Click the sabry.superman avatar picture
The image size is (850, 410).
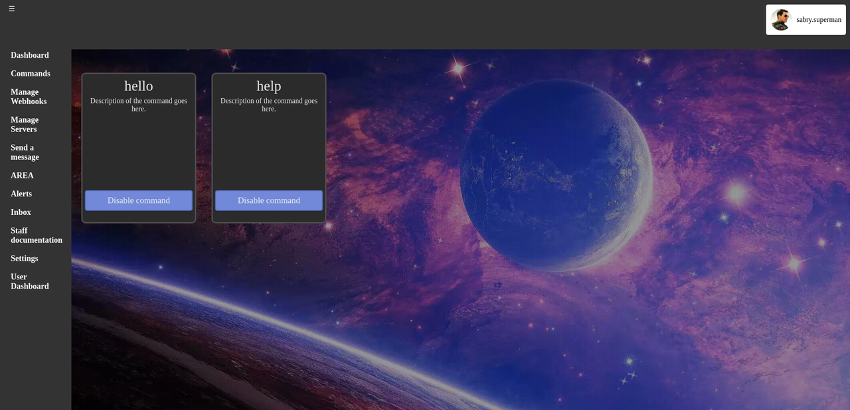click(x=782, y=20)
